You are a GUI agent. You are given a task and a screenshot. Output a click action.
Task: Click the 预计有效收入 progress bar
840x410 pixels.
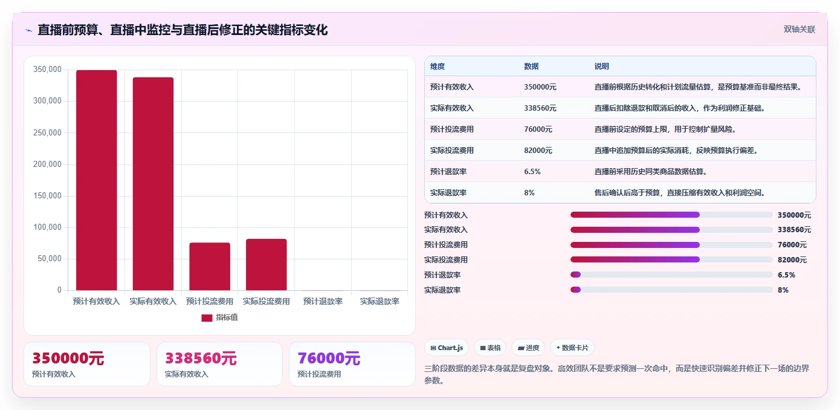[x=671, y=215]
